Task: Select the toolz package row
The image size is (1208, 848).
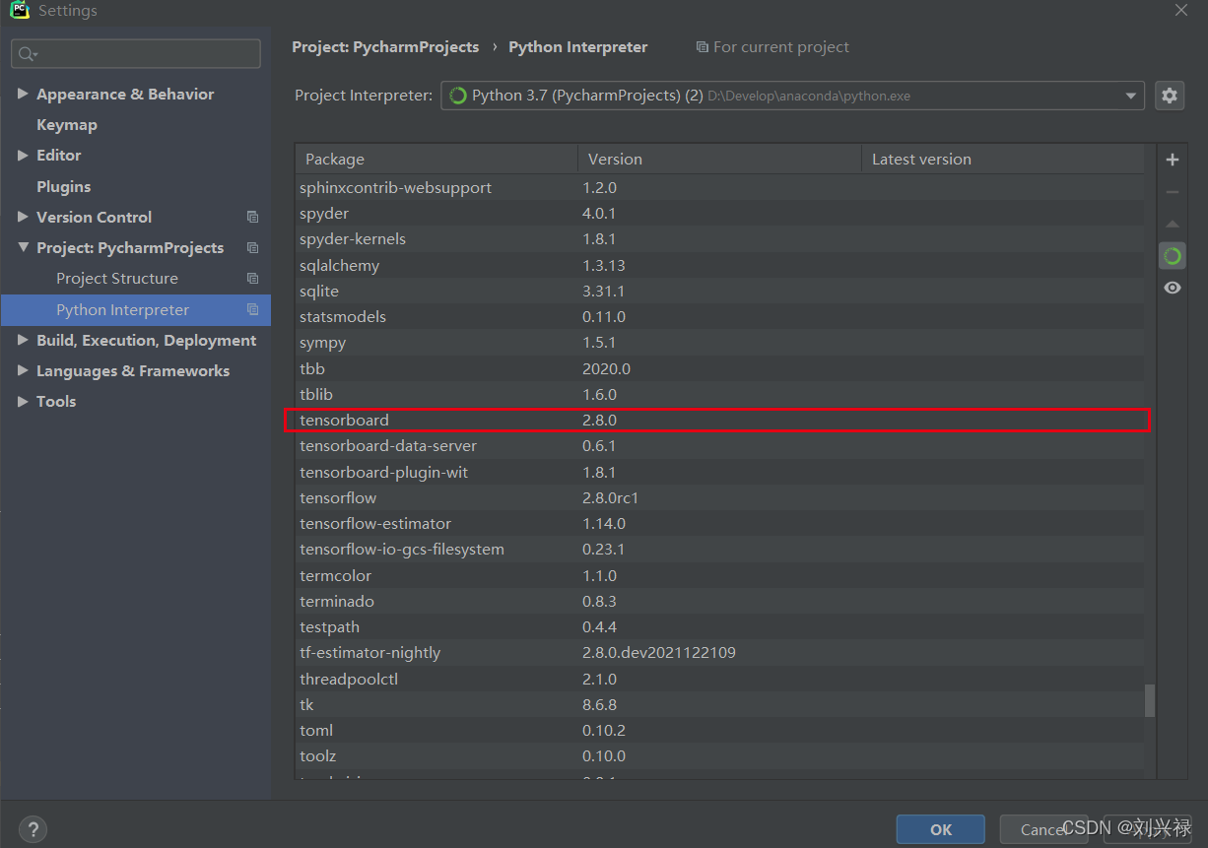Action: coord(719,755)
